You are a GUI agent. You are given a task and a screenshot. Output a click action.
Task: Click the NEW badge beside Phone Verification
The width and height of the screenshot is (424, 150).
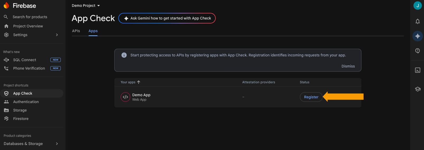pyautogui.click(x=55, y=68)
